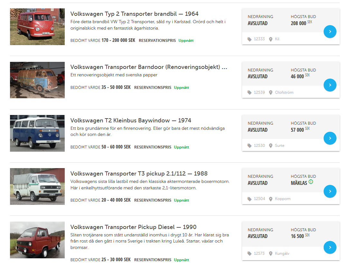Open T2 Kleinbus Baywindow arrow button

(x=330, y=138)
